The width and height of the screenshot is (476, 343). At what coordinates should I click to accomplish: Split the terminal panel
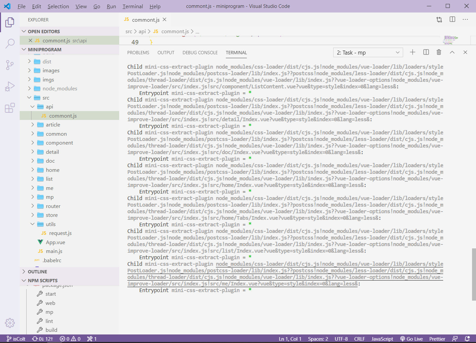(426, 52)
